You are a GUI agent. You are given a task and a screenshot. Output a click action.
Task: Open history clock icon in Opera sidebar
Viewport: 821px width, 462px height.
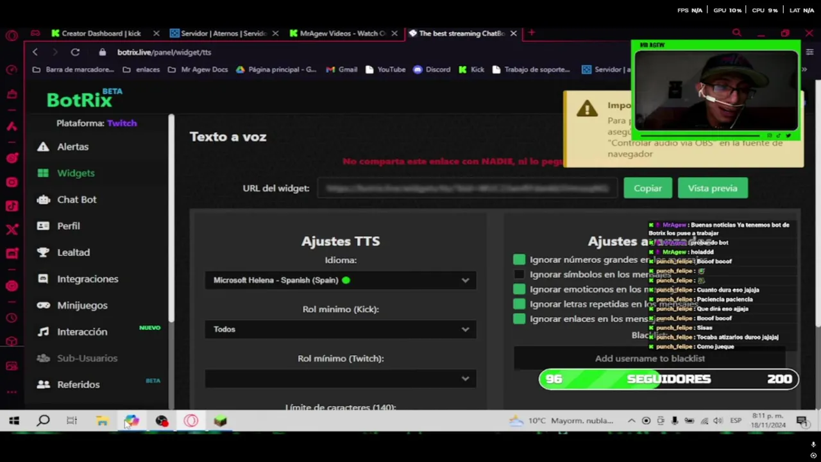[x=12, y=318]
